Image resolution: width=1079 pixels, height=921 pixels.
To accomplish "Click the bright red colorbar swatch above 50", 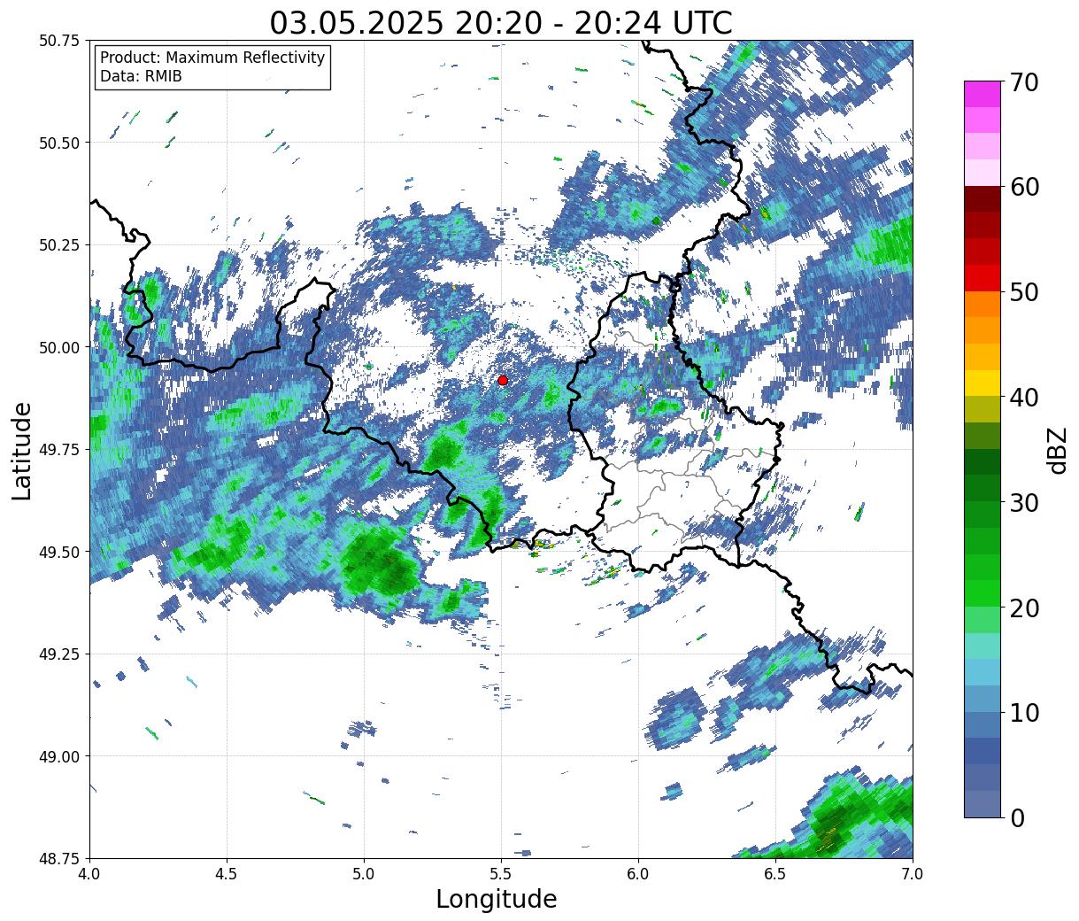I will 982,278.
